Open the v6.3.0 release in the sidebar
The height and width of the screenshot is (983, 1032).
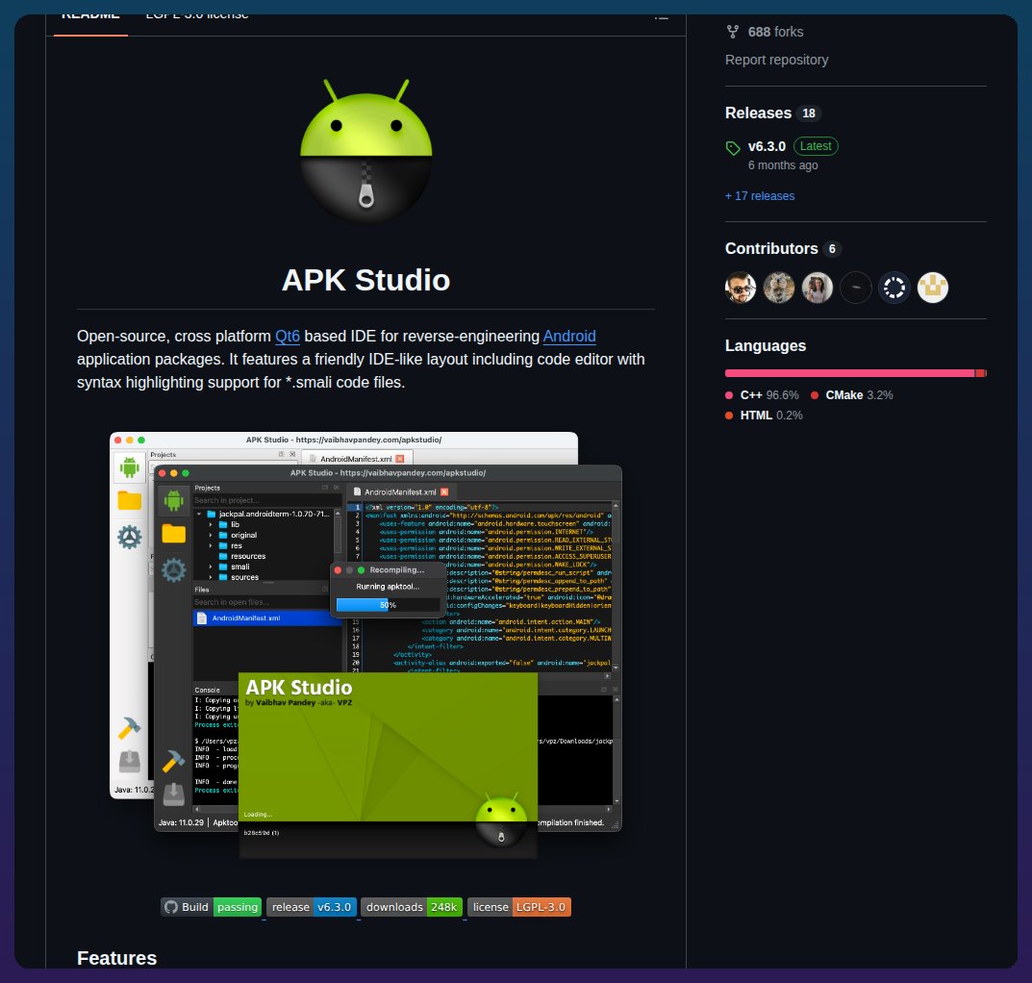767,146
